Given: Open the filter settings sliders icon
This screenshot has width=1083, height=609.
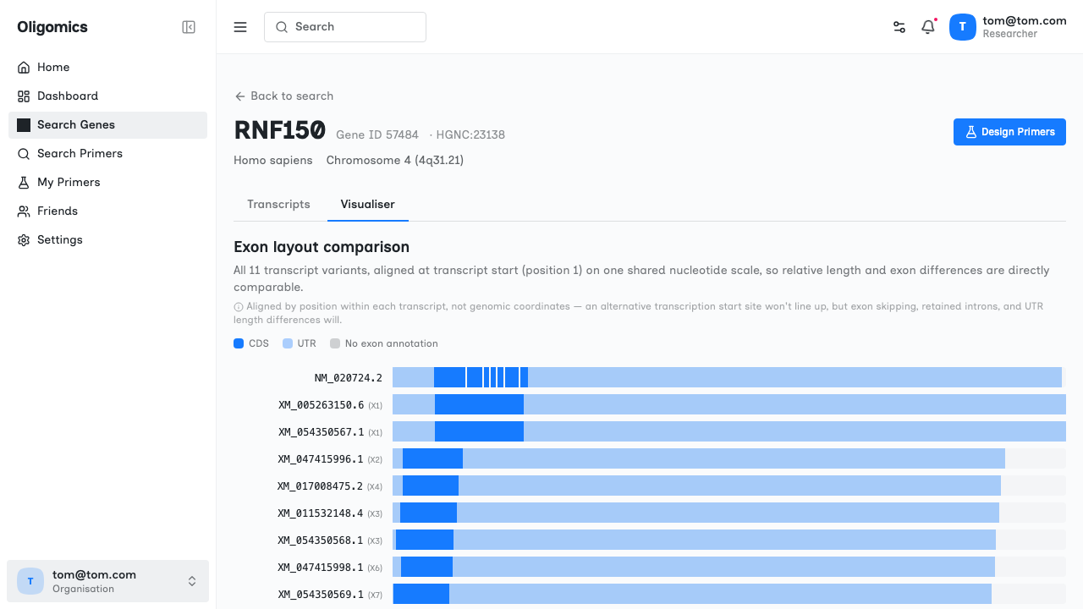Looking at the screenshot, I should click(899, 27).
